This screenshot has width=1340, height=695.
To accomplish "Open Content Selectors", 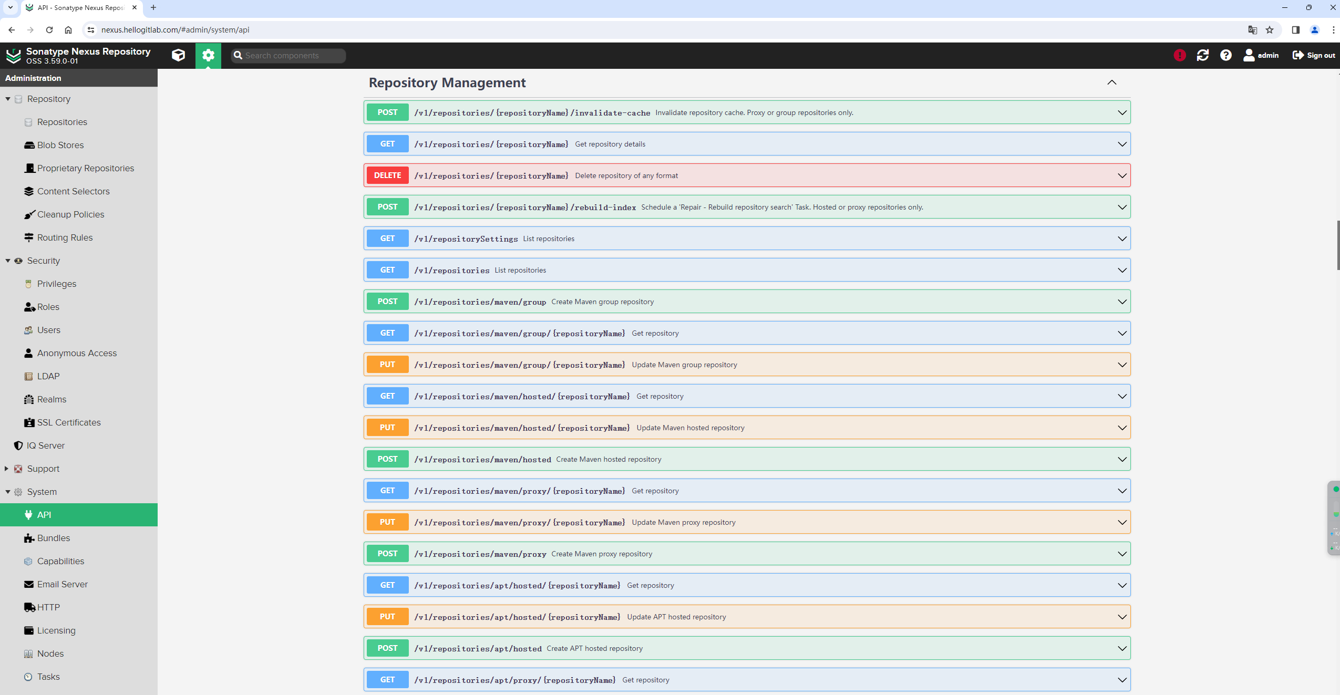I will [74, 191].
